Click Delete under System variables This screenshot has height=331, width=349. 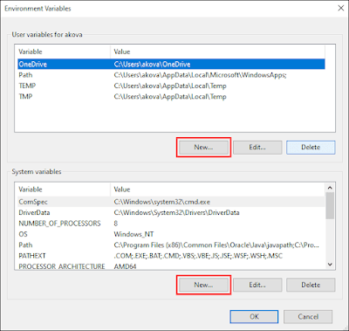pyautogui.click(x=311, y=285)
